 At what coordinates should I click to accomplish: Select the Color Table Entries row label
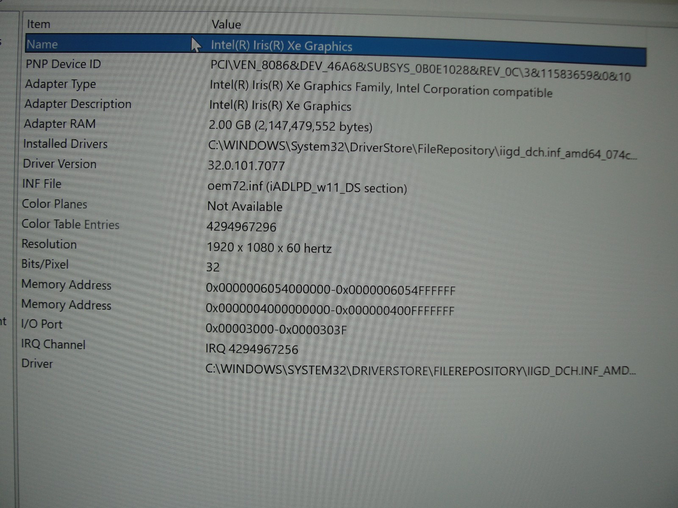(x=70, y=224)
